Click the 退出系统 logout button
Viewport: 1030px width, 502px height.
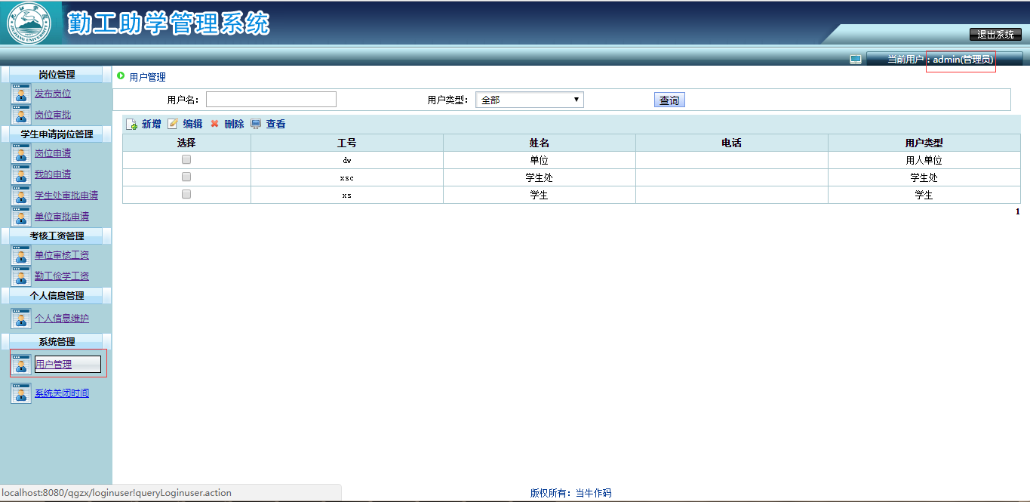click(x=995, y=35)
